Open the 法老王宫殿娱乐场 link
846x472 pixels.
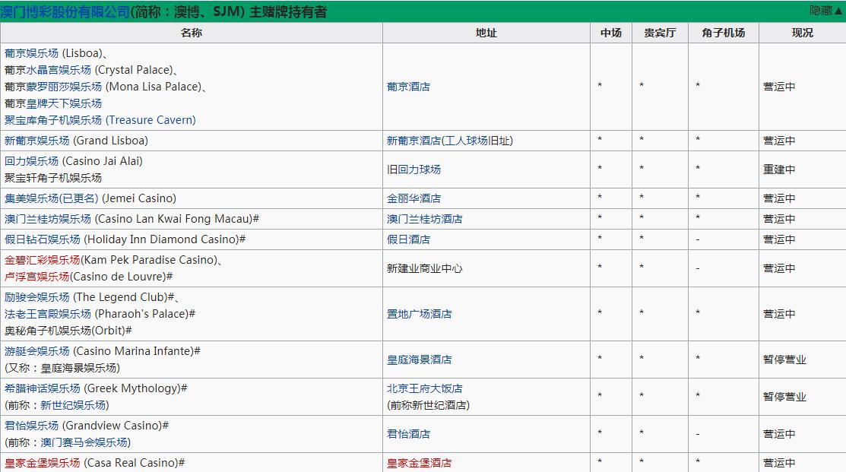pos(47,313)
